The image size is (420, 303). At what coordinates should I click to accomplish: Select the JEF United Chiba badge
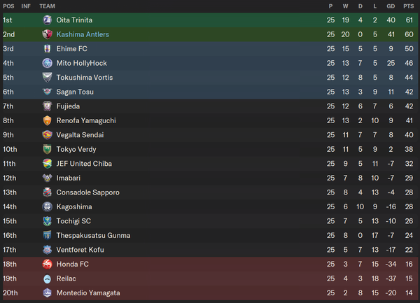pos(47,164)
